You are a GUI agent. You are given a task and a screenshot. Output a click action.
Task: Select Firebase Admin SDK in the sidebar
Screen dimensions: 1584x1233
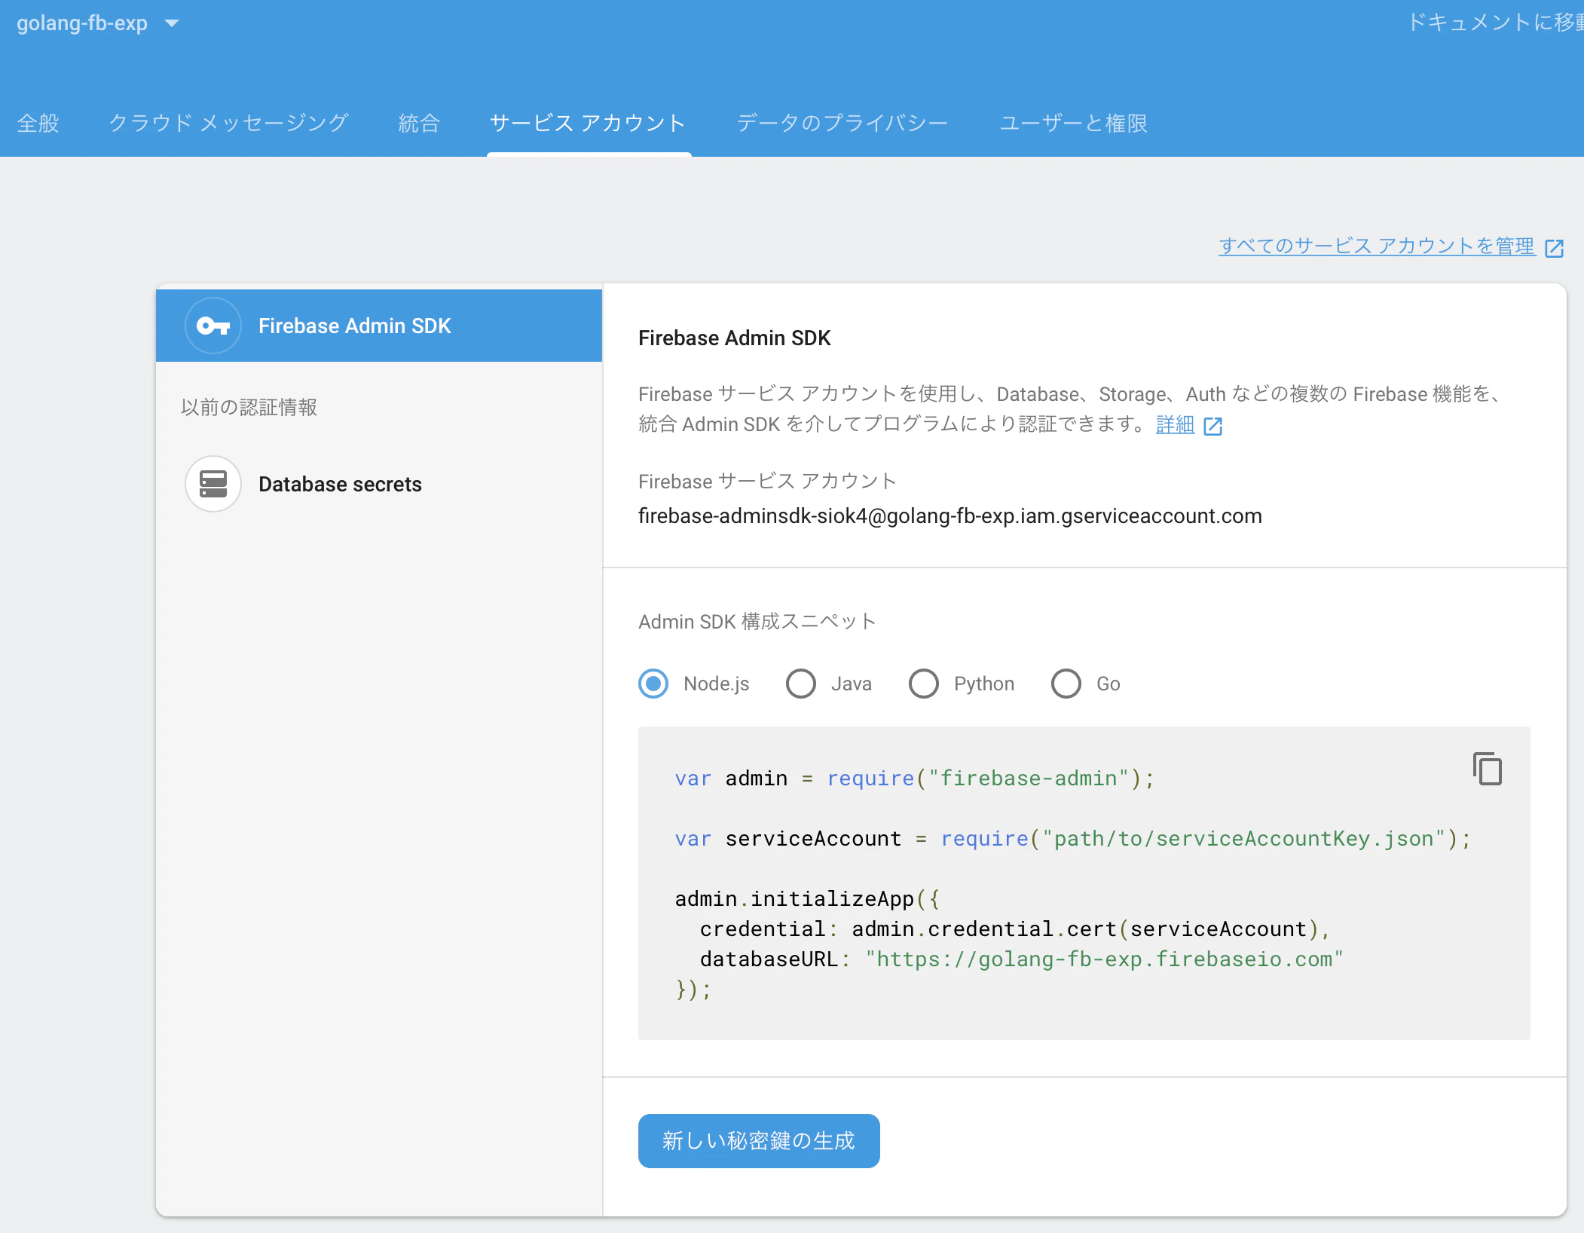(379, 326)
